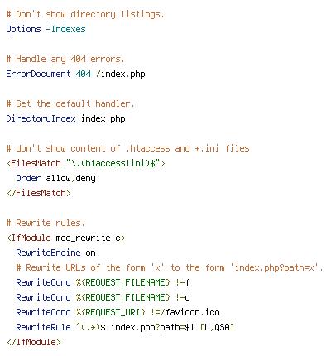Click '/index.php' in the ErrorDocument line

click(121, 74)
